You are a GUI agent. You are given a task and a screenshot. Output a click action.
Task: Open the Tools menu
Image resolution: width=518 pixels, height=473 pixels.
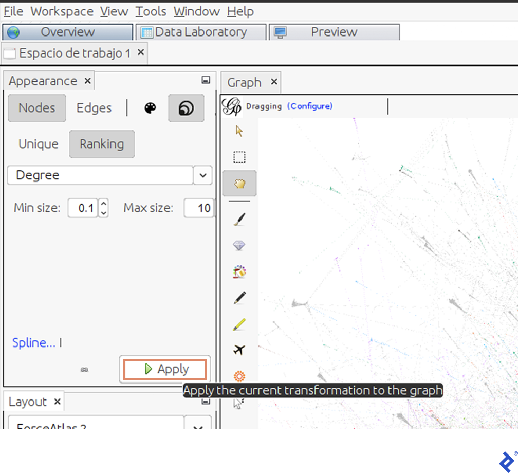pyautogui.click(x=151, y=12)
